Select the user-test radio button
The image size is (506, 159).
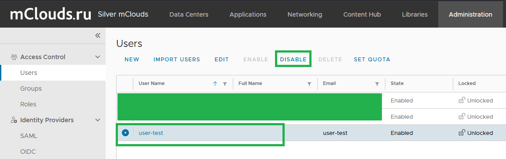point(125,132)
